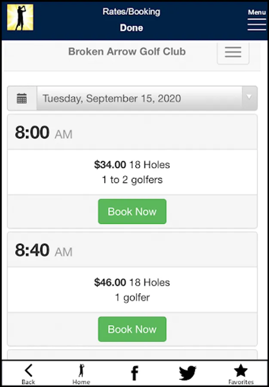Click the Broken Arrow Golf Club title

click(x=127, y=52)
